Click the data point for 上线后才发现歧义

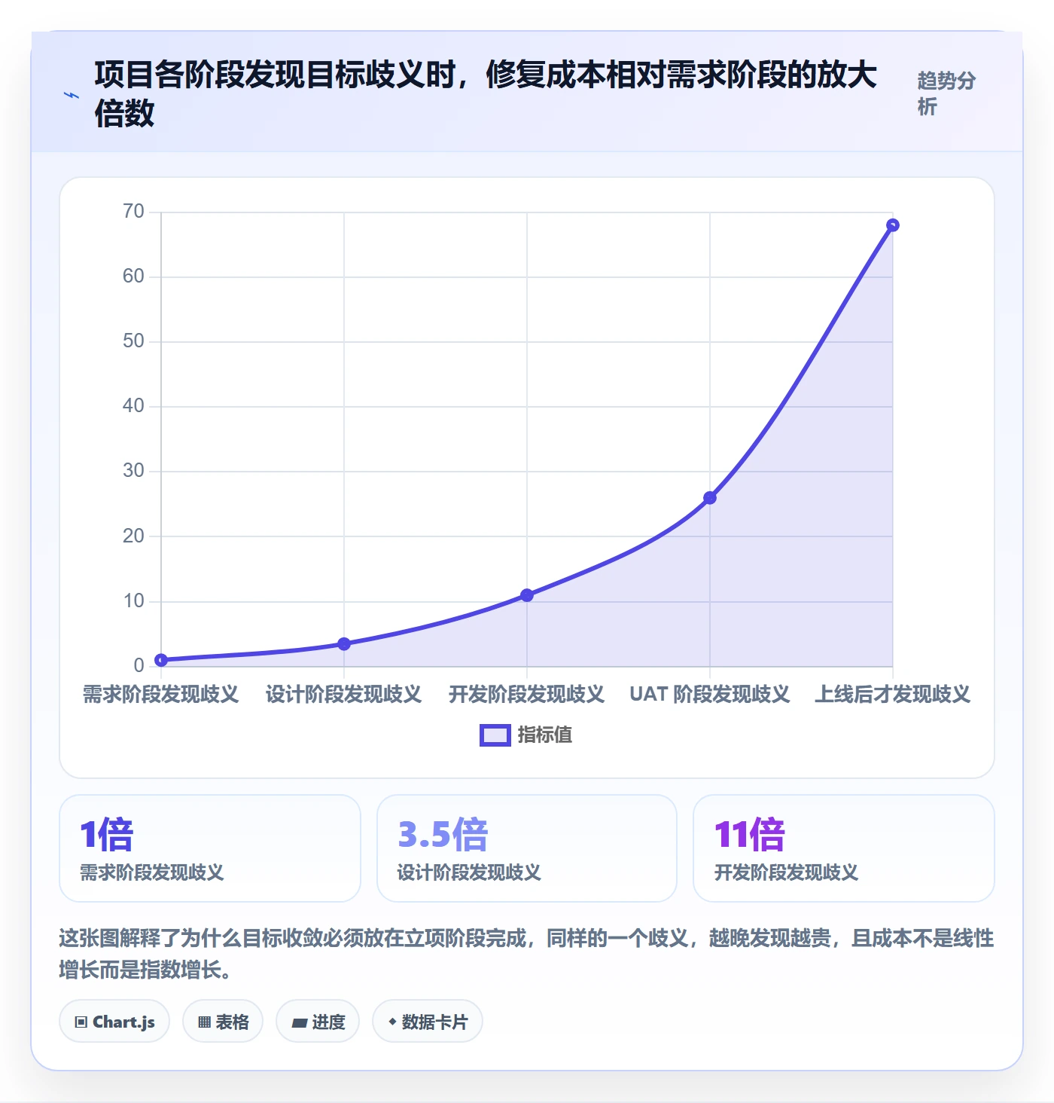click(x=893, y=225)
